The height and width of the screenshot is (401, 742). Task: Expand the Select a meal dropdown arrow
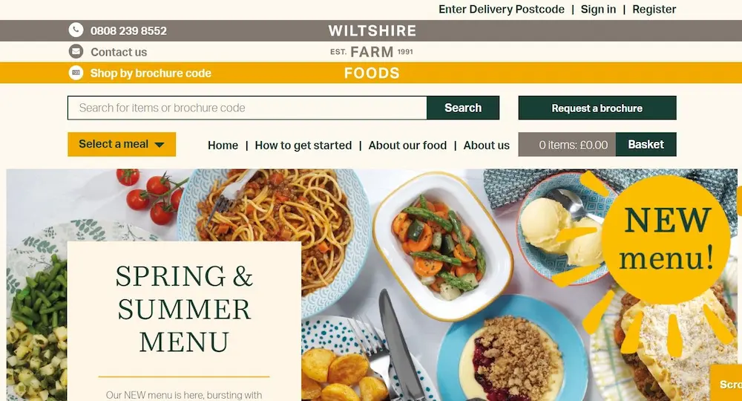coord(160,145)
